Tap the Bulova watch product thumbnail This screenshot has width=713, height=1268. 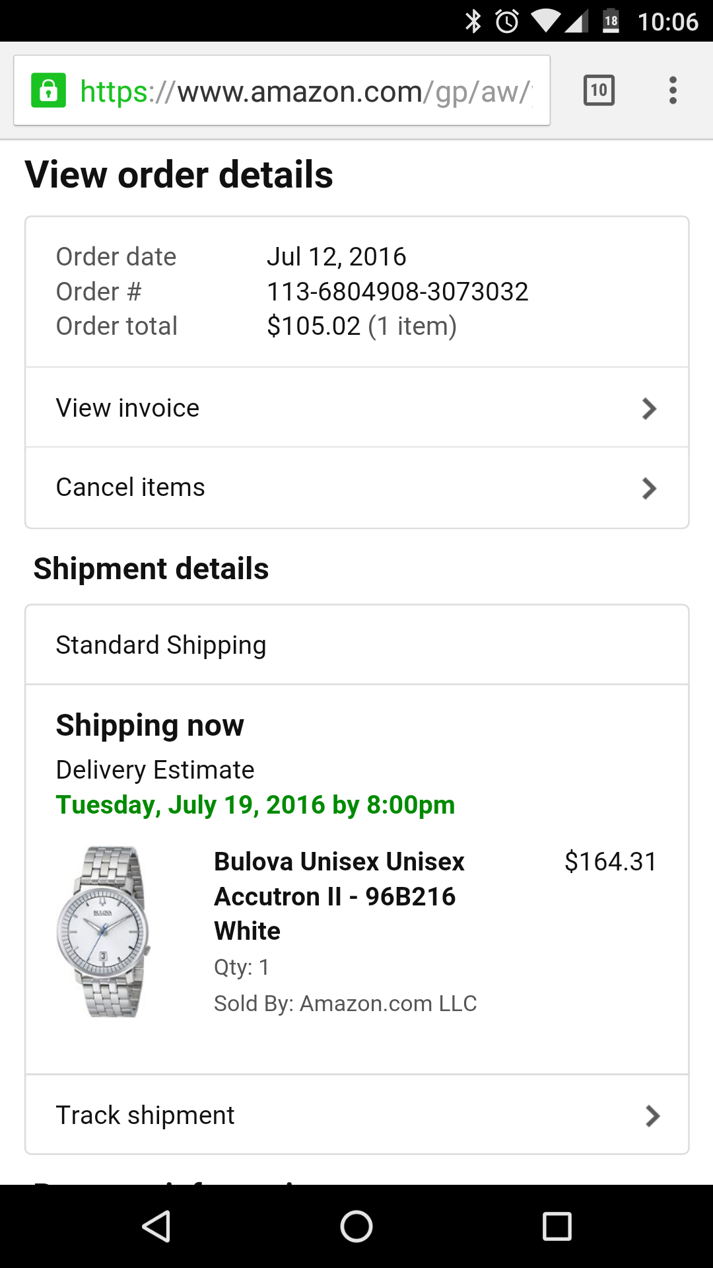(x=104, y=931)
